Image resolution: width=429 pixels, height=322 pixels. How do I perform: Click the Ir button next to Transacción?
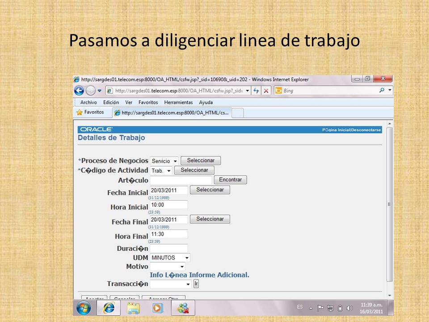coord(196,284)
